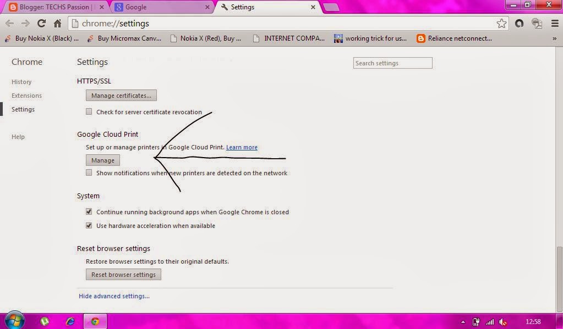Toggle Check for server certificate revocation
The width and height of the screenshot is (563, 329).
click(89, 112)
